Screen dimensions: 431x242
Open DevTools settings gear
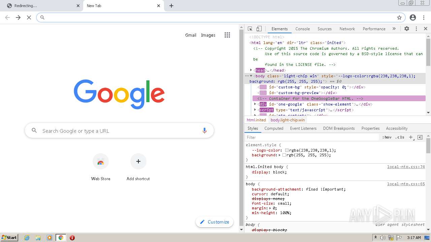407,29
